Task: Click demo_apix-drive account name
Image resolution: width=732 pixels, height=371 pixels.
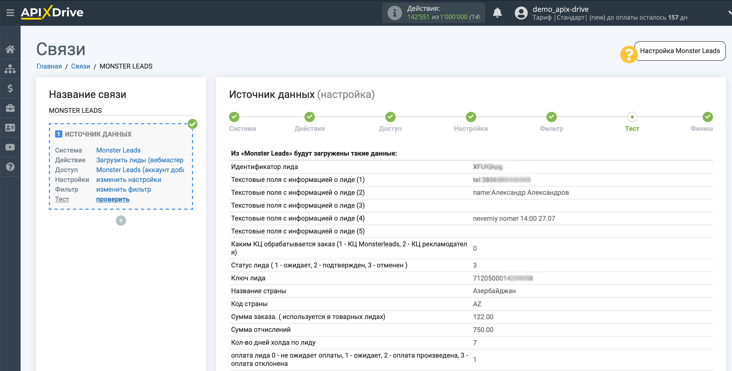Action: [x=560, y=9]
